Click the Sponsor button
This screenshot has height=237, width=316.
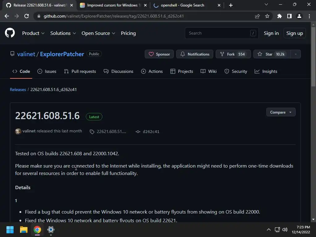(x=159, y=54)
